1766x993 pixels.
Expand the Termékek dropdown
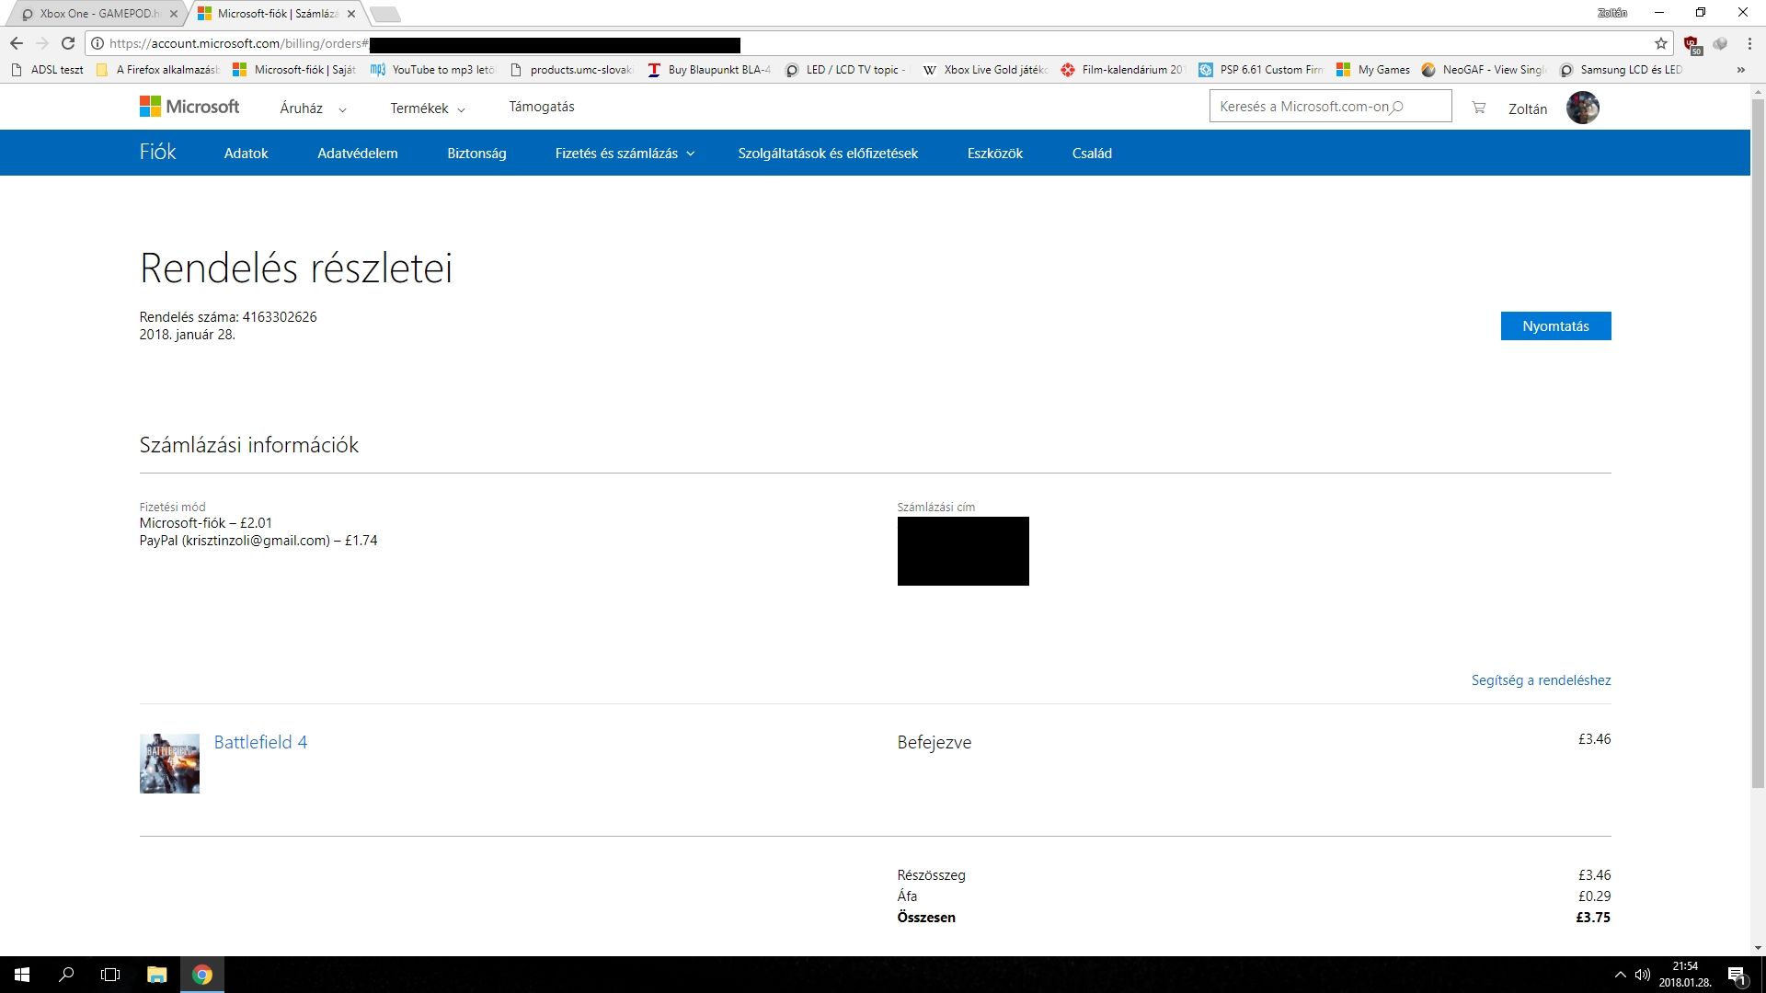428,108
